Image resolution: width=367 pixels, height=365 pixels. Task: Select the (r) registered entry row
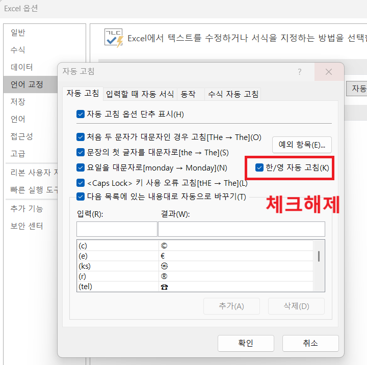point(195,276)
